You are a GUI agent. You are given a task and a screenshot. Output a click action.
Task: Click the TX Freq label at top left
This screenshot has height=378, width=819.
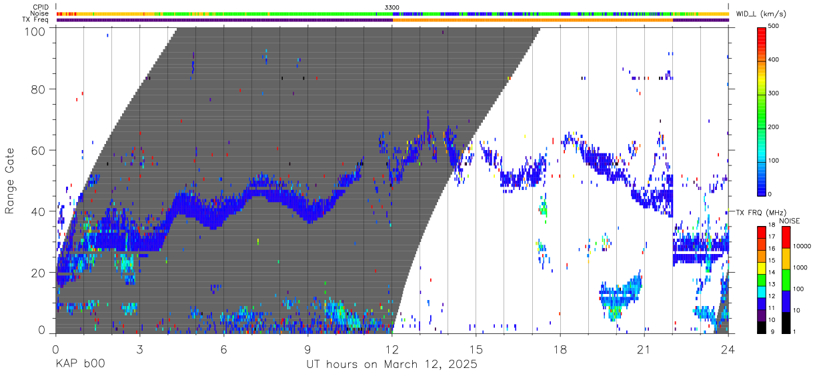pyautogui.click(x=35, y=20)
